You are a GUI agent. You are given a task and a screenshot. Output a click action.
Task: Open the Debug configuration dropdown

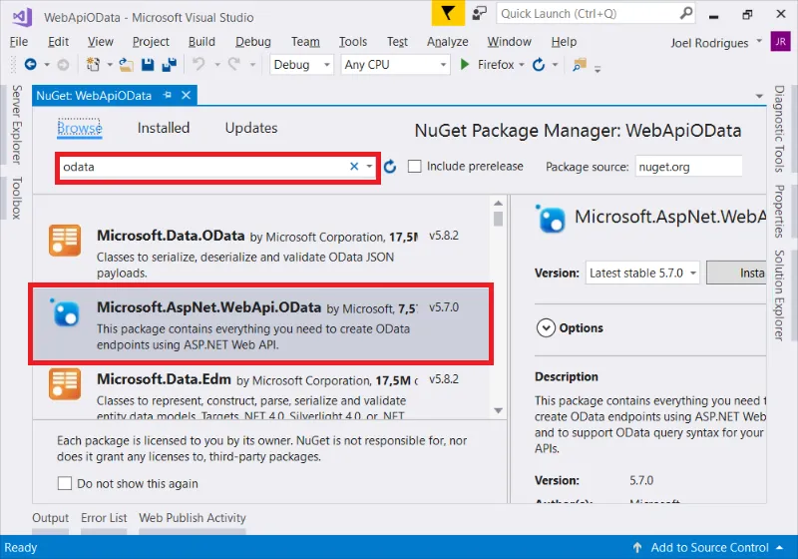301,65
